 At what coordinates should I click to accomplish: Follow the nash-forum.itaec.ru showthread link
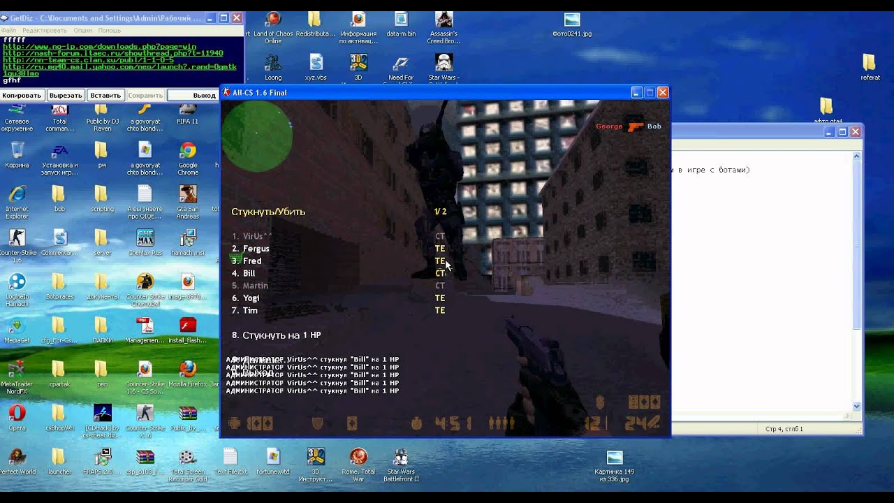(113, 53)
